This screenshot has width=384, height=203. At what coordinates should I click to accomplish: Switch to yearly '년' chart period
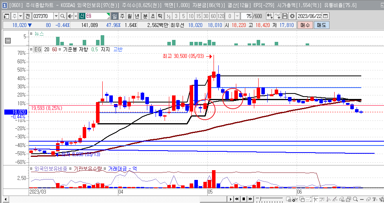click(x=137, y=16)
